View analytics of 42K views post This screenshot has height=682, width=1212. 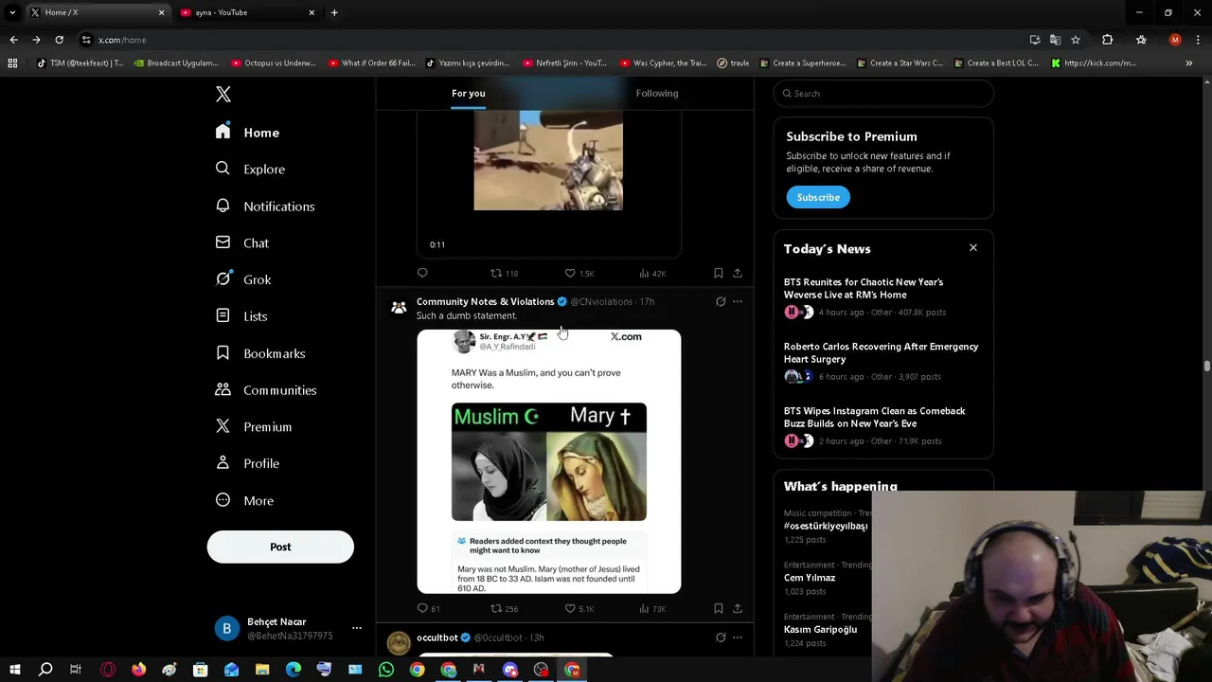point(652,273)
